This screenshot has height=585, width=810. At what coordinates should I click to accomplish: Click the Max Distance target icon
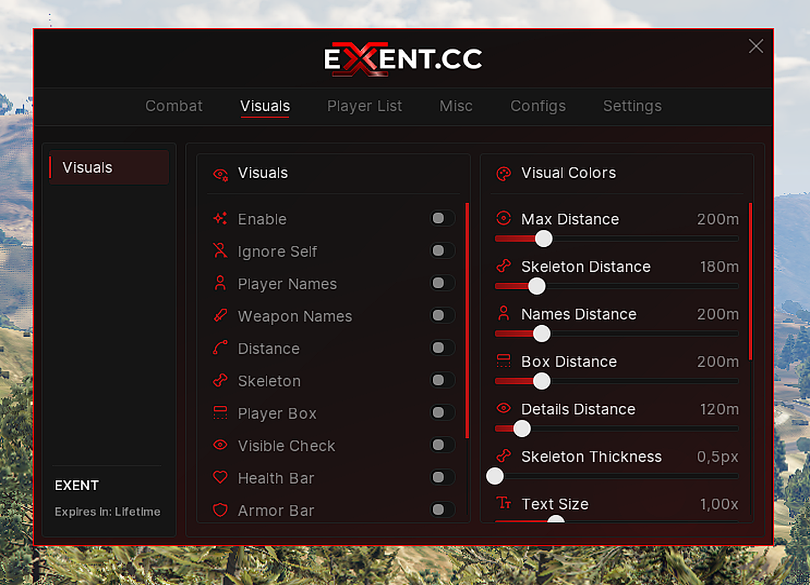[504, 218]
